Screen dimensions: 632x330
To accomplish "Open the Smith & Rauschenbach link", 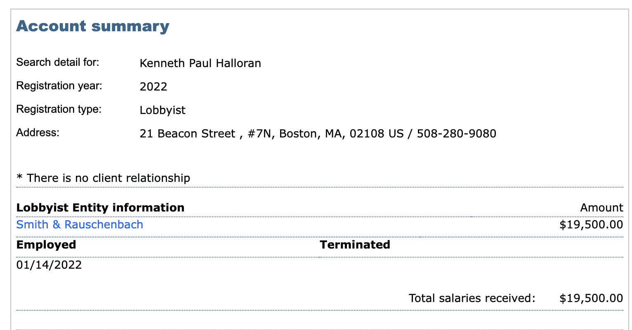I will point(80,225).
